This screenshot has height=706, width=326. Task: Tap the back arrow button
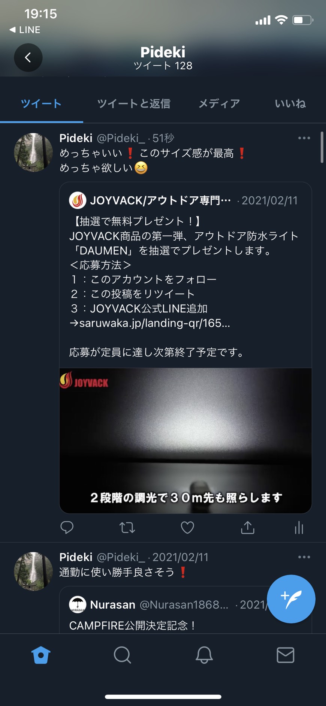click(x=28, y=58)
